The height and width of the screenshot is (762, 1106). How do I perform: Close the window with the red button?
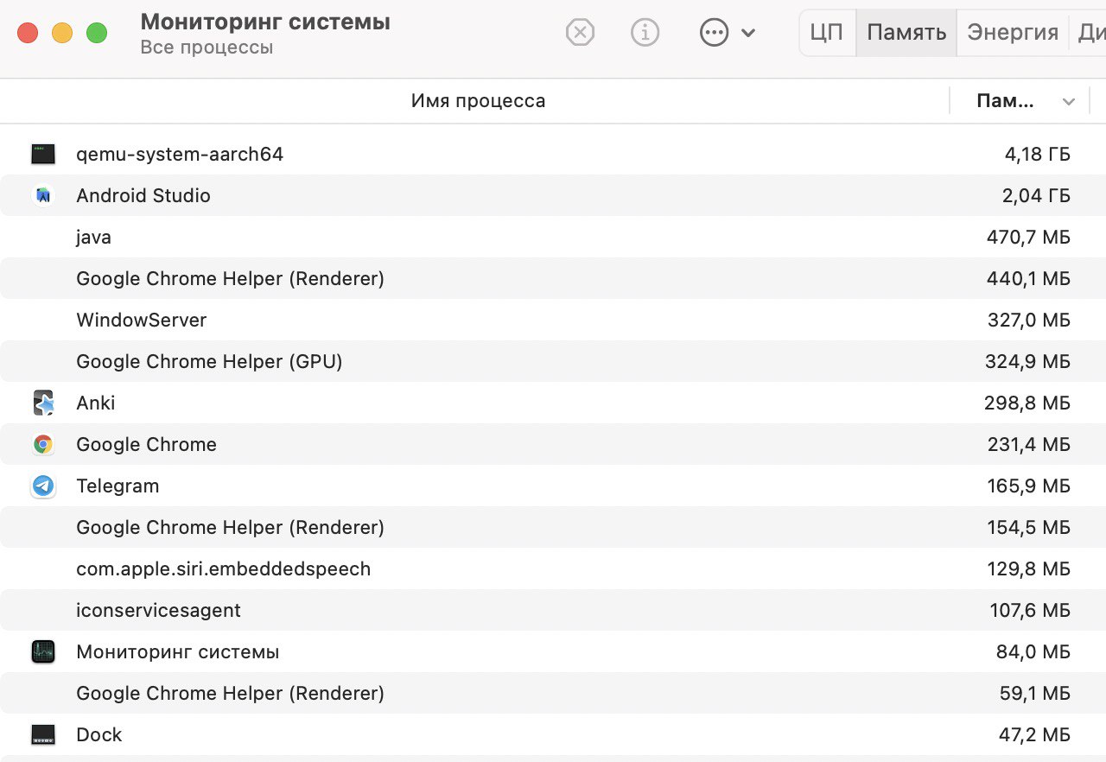(x=28, y=34)
